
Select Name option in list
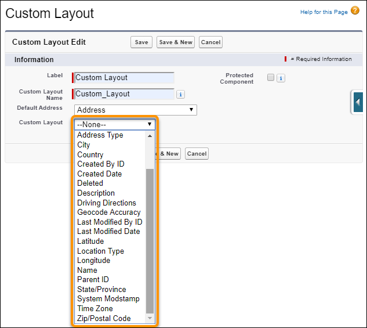(110, 271)
